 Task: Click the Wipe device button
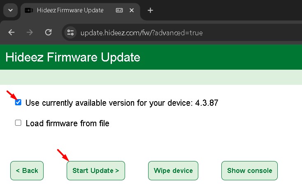173,170
